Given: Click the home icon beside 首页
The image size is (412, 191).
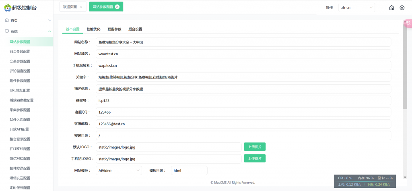Looking at the screenshot, I should point(7,20).
